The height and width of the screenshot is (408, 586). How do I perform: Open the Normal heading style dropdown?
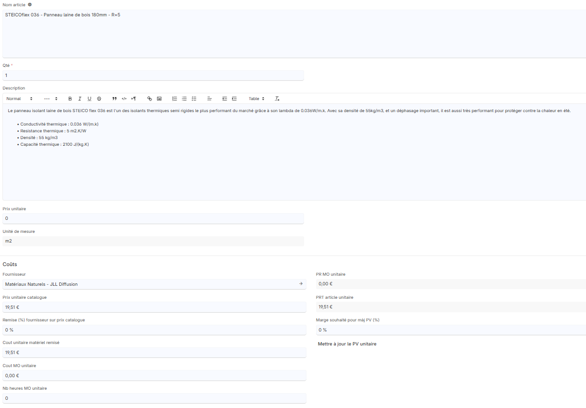coord(19,99)
